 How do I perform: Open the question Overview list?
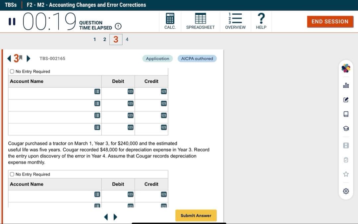235,21
